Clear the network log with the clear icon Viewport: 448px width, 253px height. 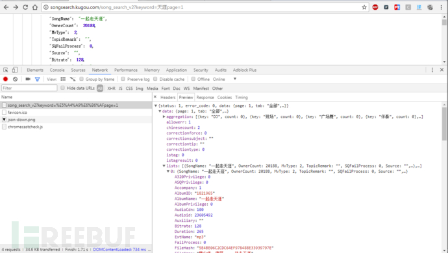pyautogui.click(x=15, y=79)
